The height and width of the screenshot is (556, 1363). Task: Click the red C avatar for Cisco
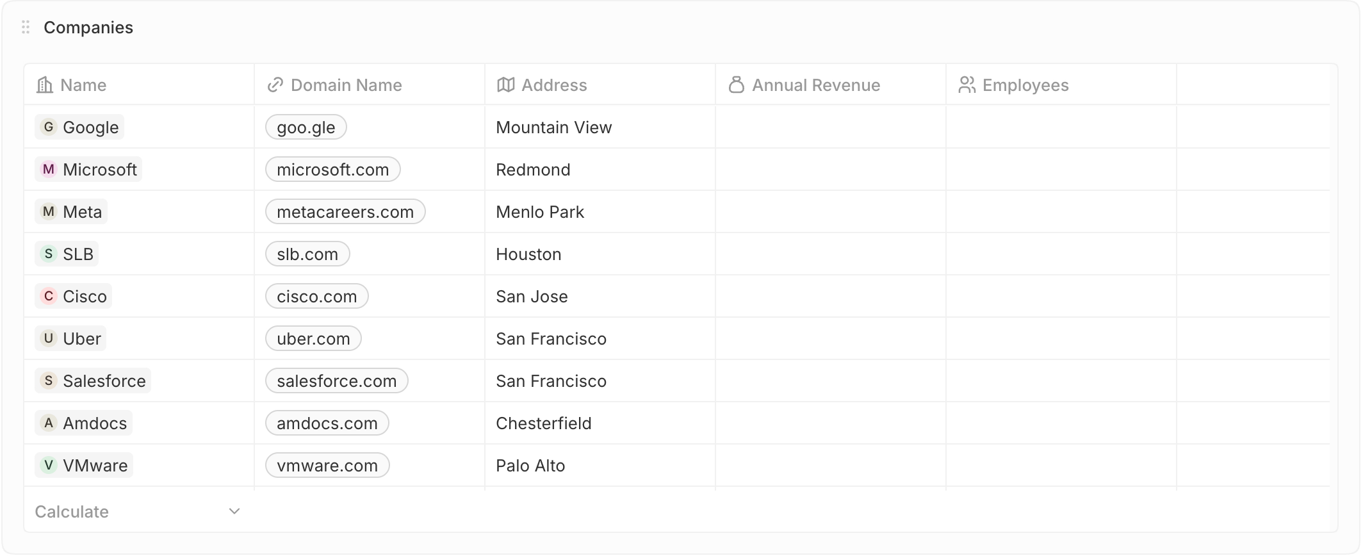pos(49,296)
